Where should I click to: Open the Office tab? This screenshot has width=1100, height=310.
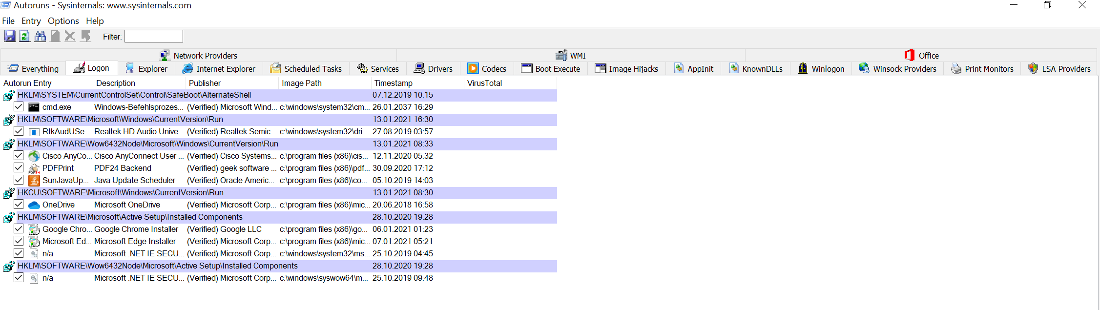point(922,55)
